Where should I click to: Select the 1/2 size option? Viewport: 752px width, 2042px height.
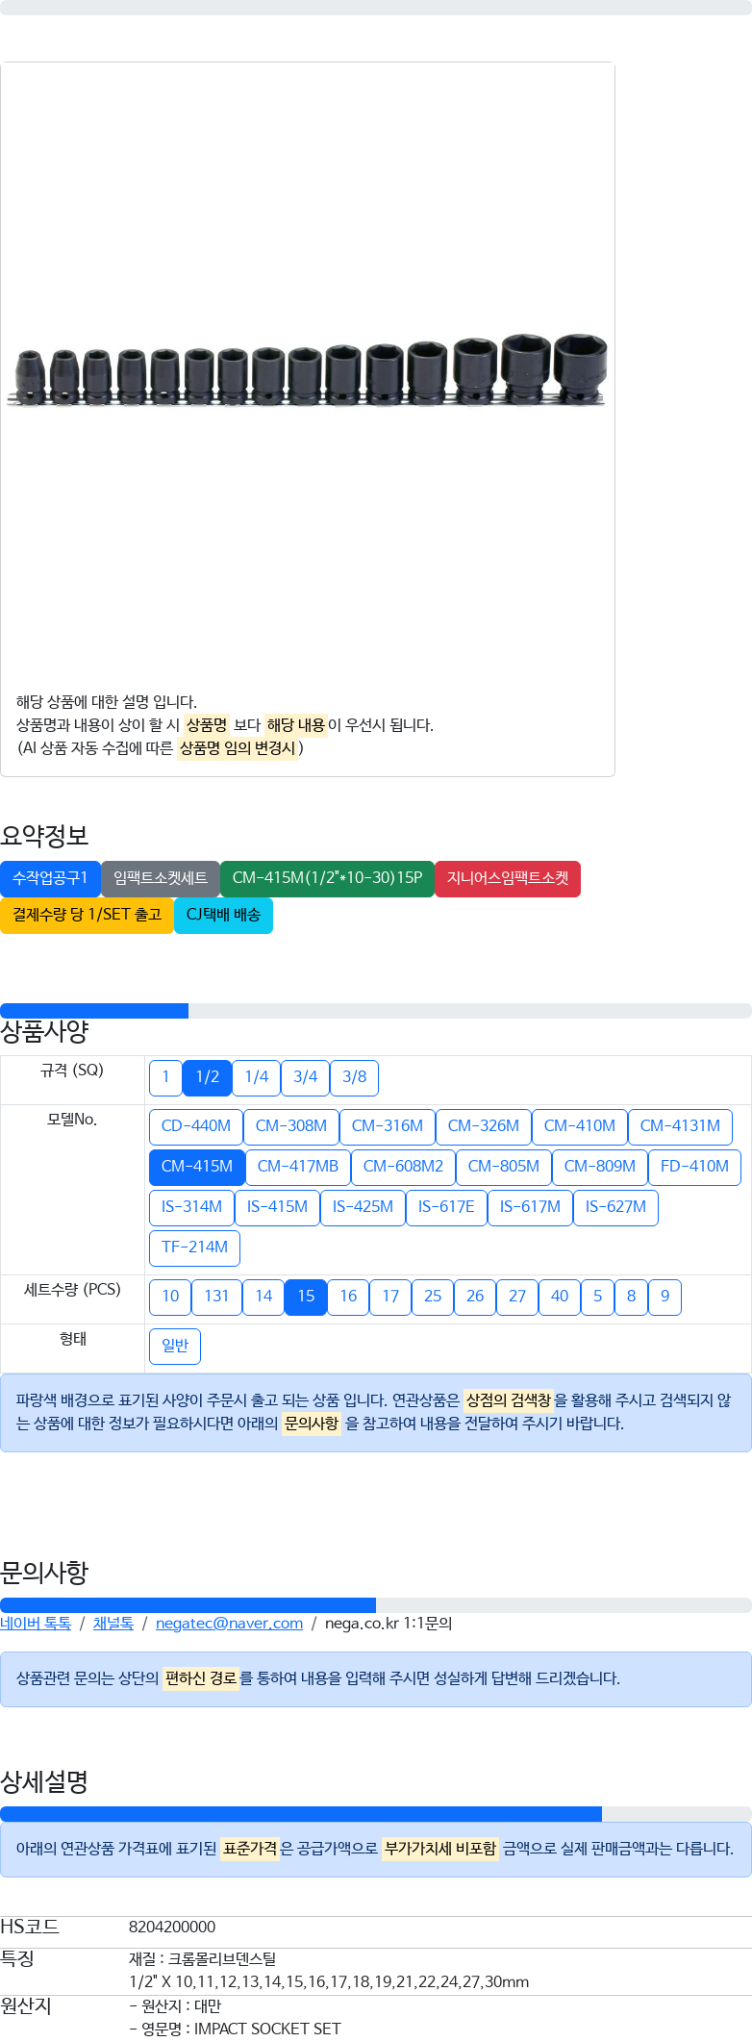coord(207,1077)
